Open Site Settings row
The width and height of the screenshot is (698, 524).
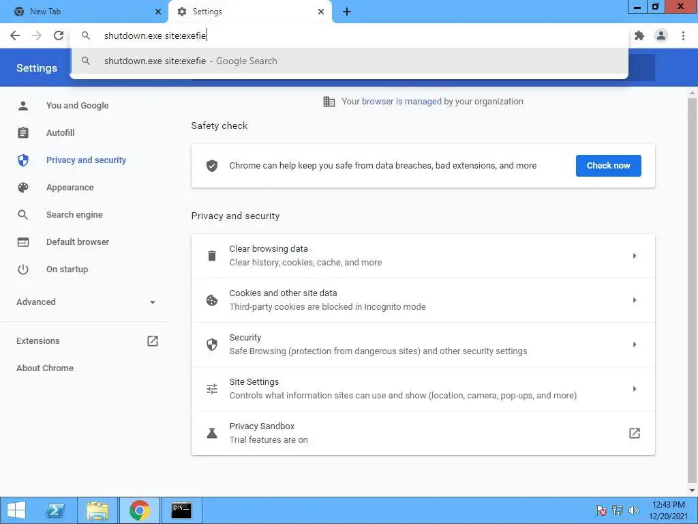tap(423, 388)
